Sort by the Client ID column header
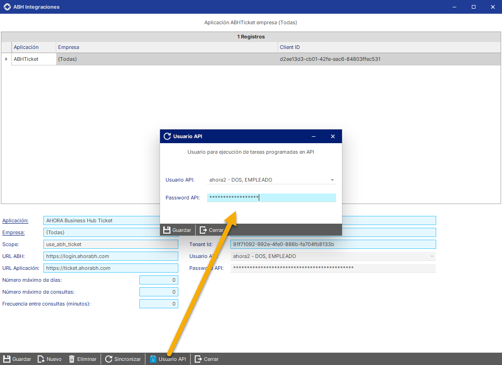Viewport: 502px width, 365px height. pos(389,47)
